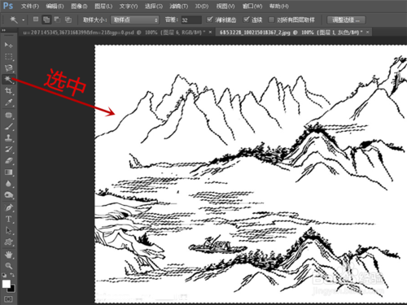Screen dimensions: 407x305
Task: Open the 文件(F) menu
Action: click(x=30, y=6)
